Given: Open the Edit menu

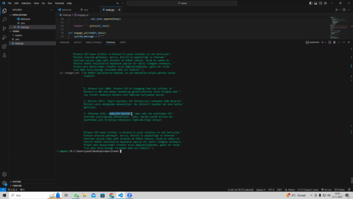Looking at the screenshot, I should point(16,3).
